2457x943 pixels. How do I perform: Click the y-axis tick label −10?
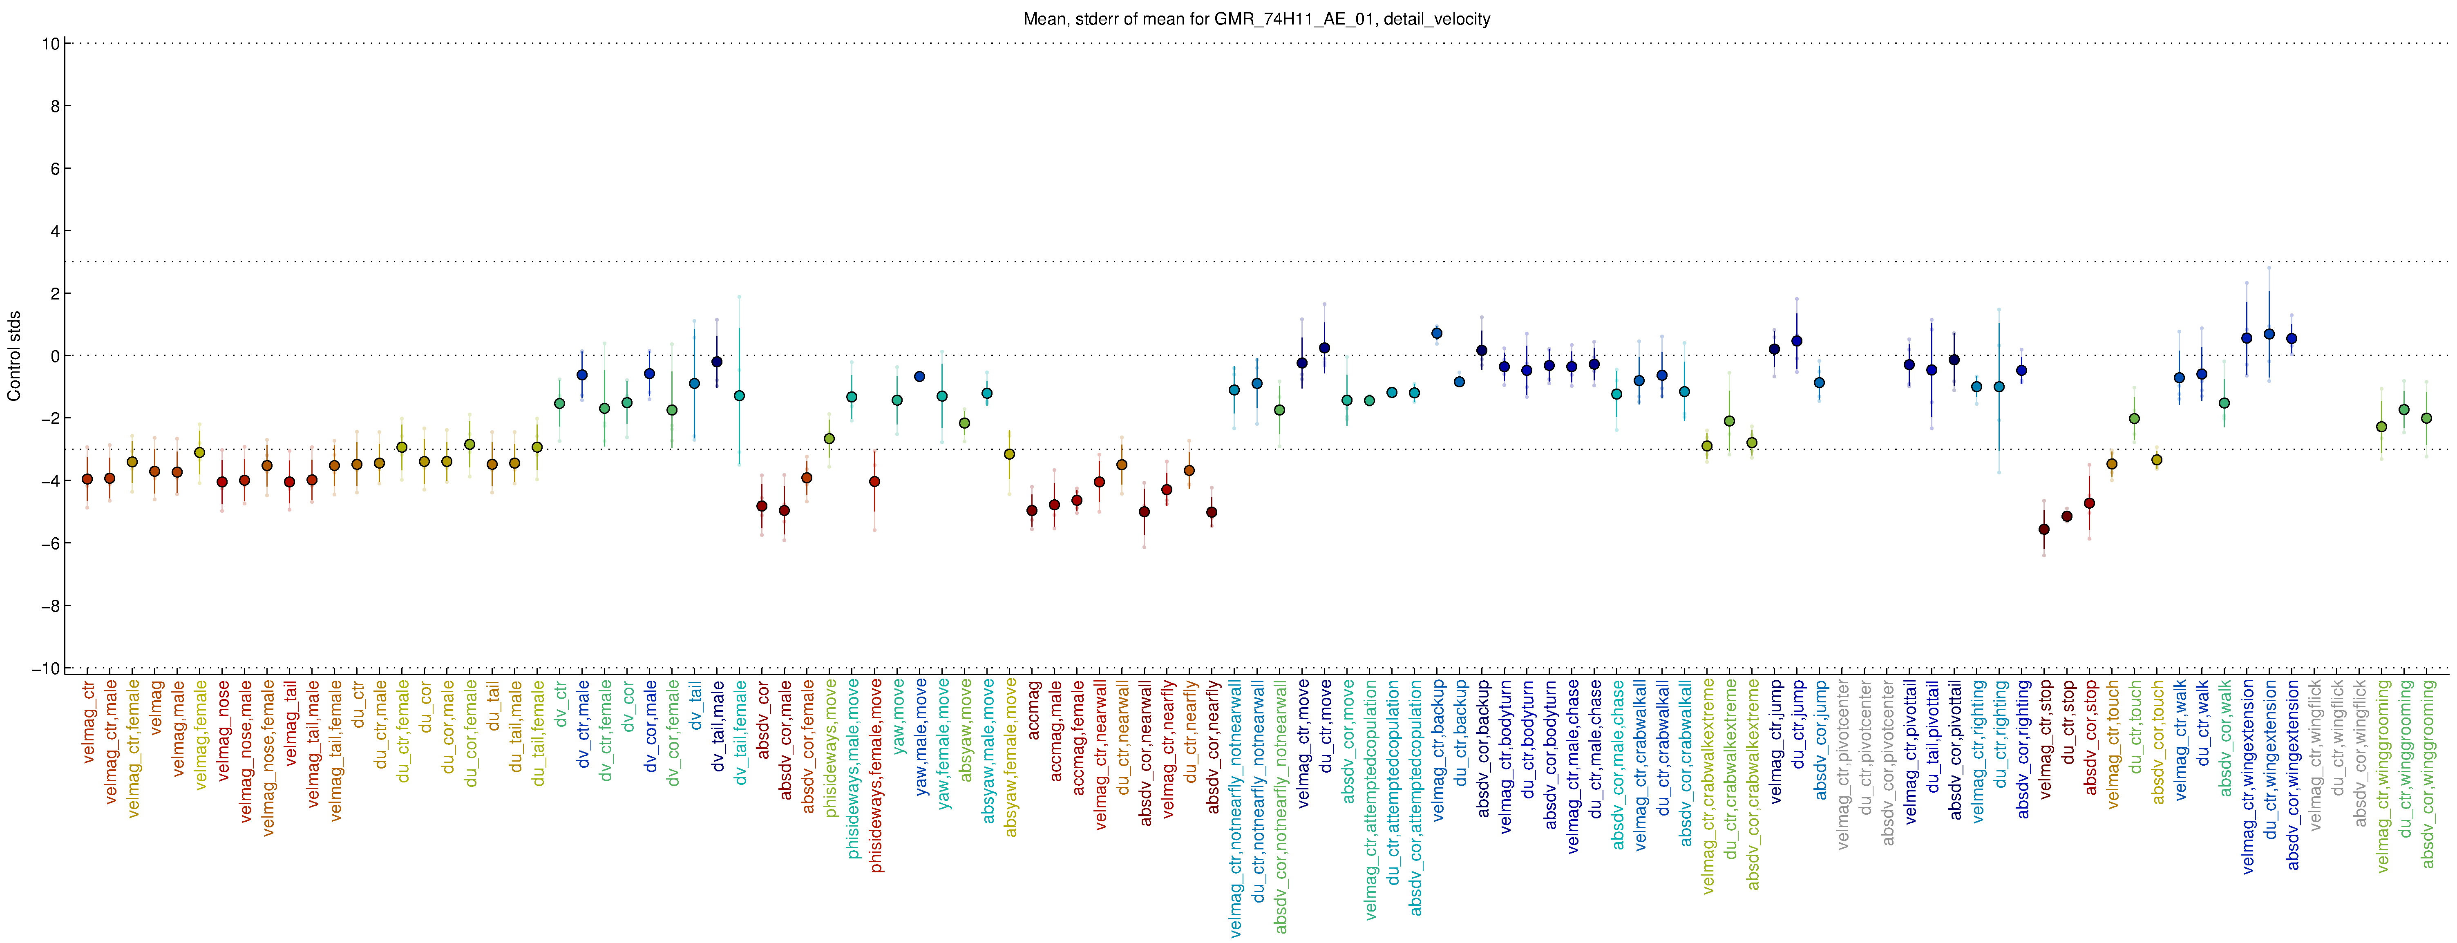46,668
